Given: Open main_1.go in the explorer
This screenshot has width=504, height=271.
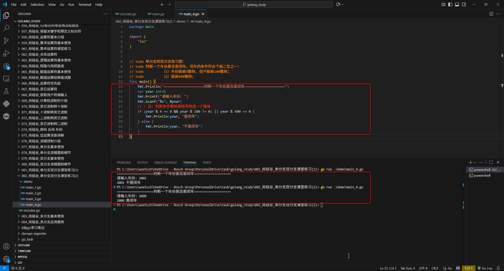Looking at the screenshot, I should [x=62, y=187].
